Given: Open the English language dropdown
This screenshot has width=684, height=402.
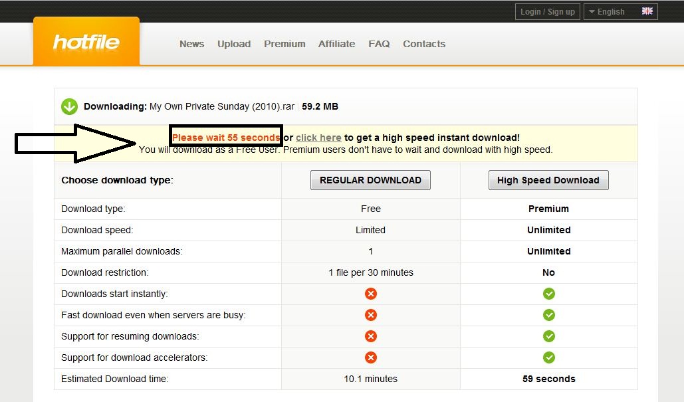Looking at the screenshot, I should tap(620, 12).
